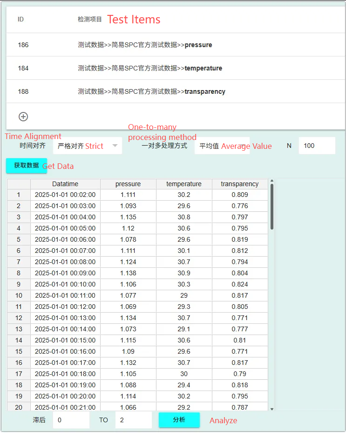Click the scrollbar up arrow of data table
This screenshot has width=346, height=433.
(x=272, y=181)
